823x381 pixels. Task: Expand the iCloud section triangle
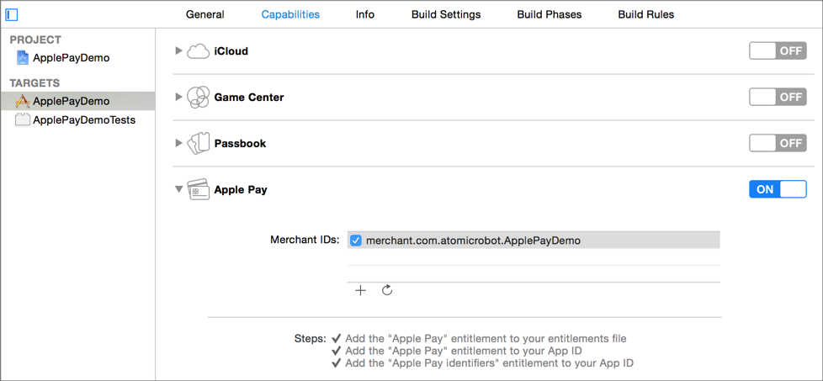point(178,51)
